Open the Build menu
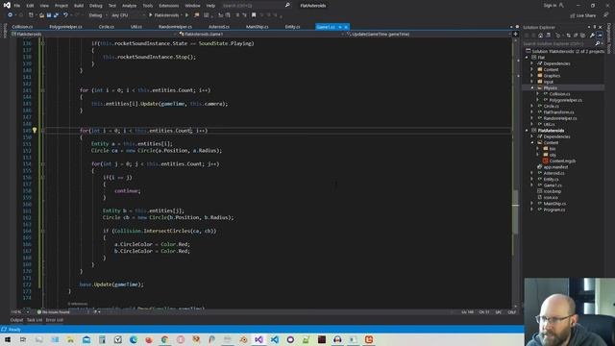Screen dimensions: 615x346 coord(79,6)
